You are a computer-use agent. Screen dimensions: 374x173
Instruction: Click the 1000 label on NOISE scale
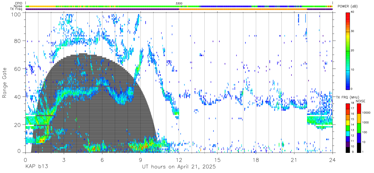[365, 123]
